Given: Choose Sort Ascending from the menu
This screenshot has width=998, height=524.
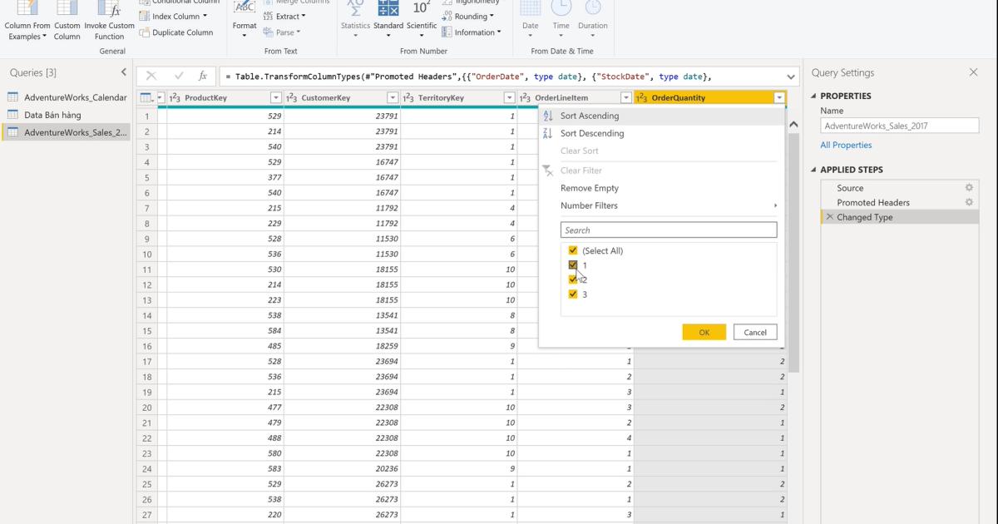Looking at the screenshot, I should click(591, 115).
